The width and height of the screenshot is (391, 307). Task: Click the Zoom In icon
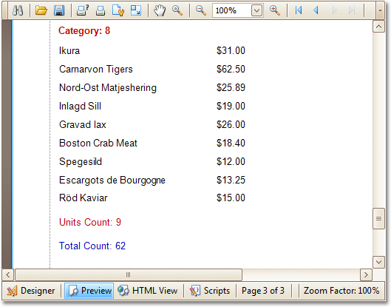[x=275, y=10]
